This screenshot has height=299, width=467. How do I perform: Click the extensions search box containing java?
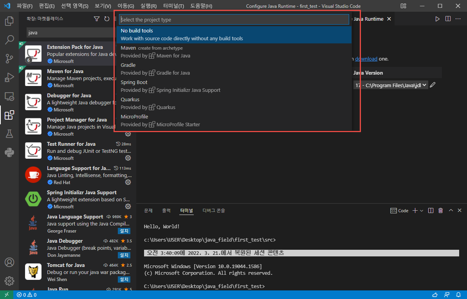(x=72, y=33)
